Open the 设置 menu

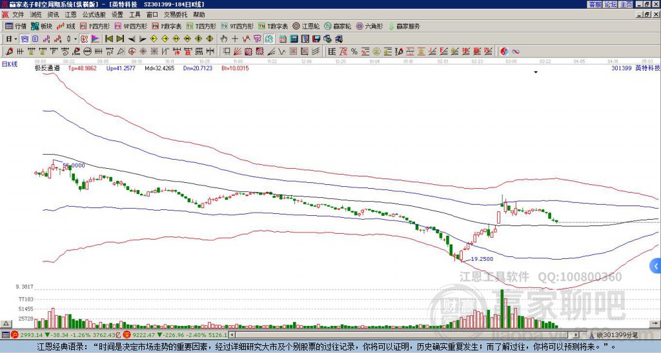117,15
